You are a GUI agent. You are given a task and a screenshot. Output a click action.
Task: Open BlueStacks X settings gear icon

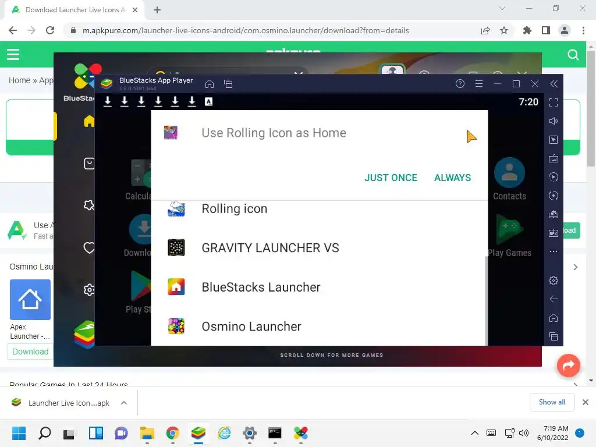click(x=89, y=290)
